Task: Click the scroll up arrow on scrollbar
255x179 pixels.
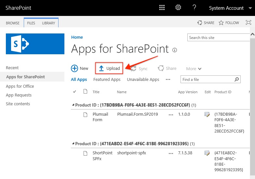Action: pyautogui.click(x=252, y=34)
